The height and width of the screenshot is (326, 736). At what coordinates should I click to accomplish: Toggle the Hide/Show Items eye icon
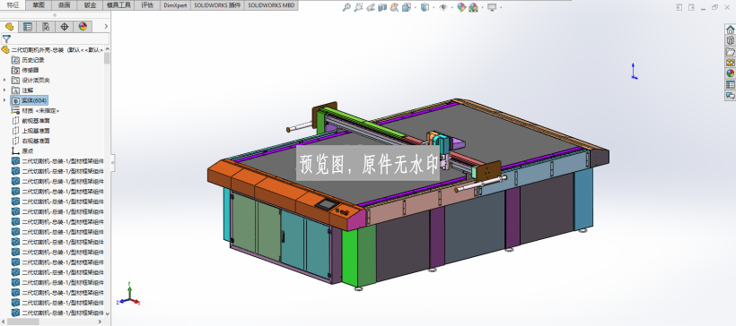point(443,7)
